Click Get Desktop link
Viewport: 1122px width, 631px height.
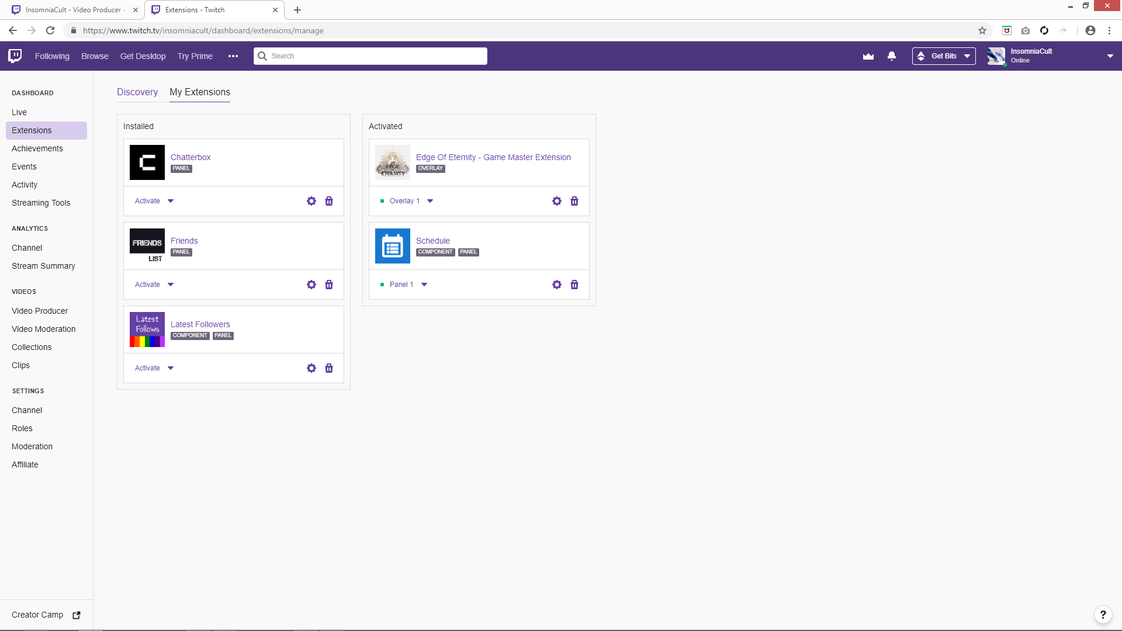pyautogui.click(x=143, y=56)
